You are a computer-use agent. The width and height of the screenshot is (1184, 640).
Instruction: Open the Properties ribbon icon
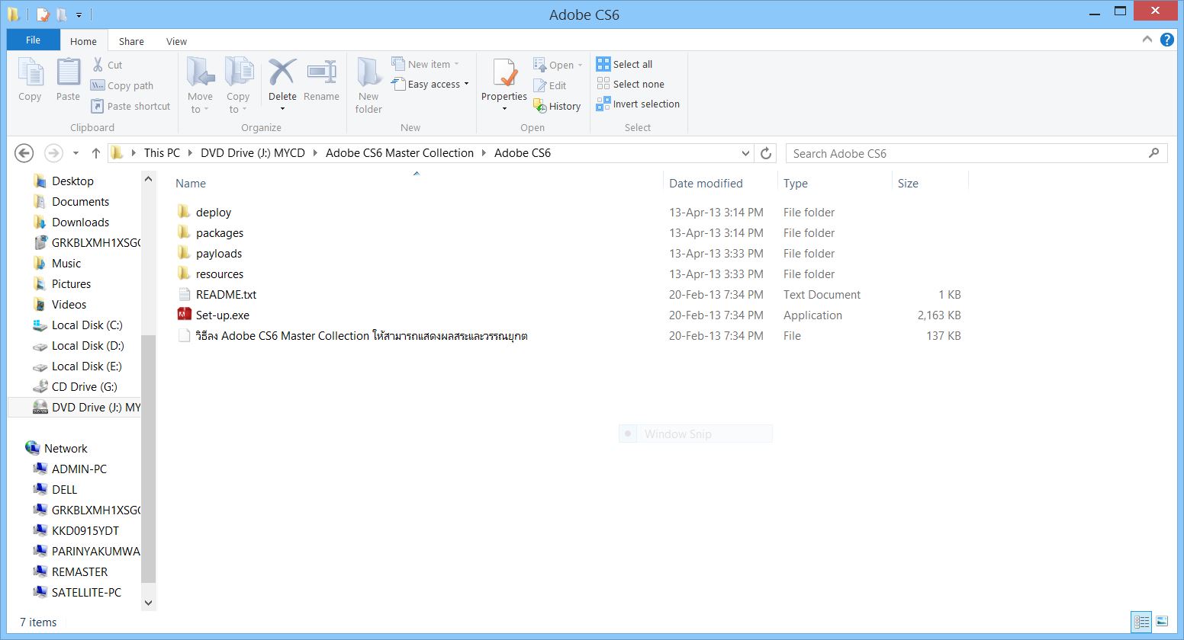(x=504, y=72)
